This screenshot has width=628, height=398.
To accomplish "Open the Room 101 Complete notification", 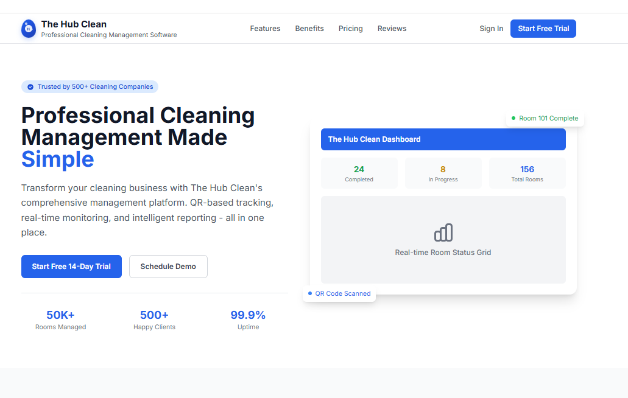I will pos(545,118).
